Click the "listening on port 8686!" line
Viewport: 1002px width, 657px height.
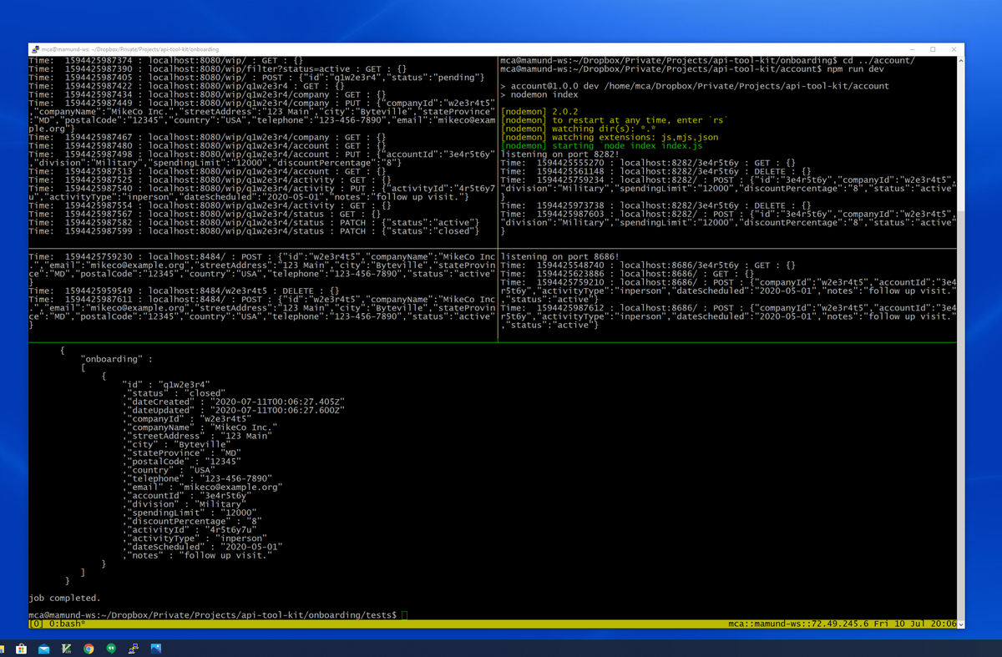[x=559, y=255]
